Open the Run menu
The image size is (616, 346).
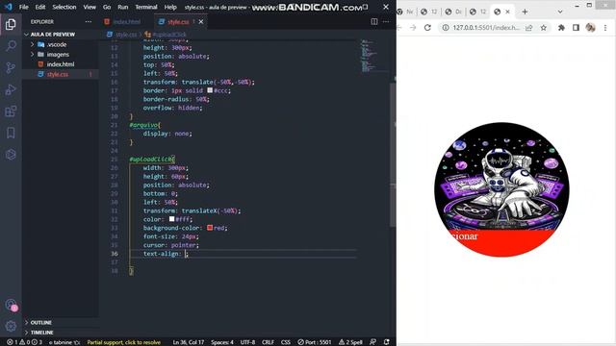click(x=122, y=7)
